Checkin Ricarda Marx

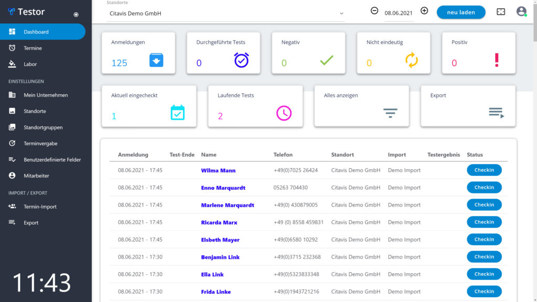tap(484, 222)
